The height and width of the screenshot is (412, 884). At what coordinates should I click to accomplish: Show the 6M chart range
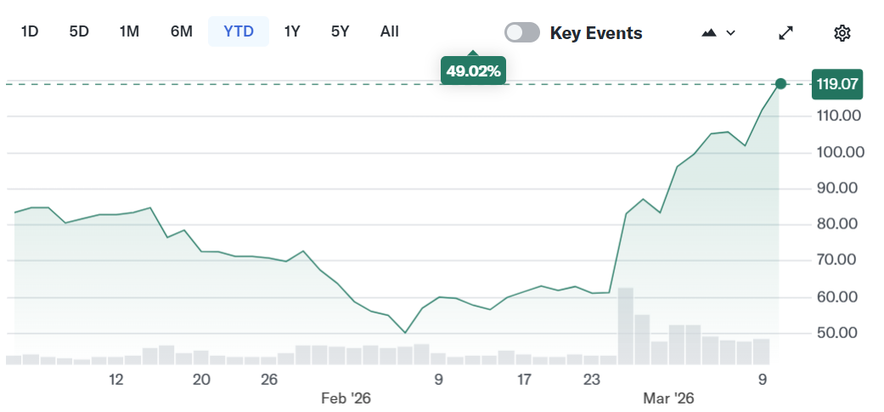pos(181,31)
